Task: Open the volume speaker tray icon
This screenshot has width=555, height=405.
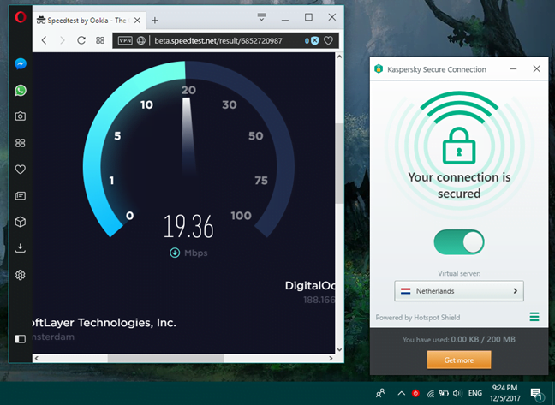Action: [x=457, y=393]
